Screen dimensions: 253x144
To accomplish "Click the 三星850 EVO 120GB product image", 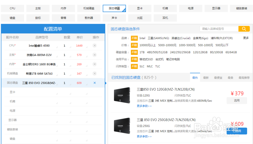I will coord(122,95).
